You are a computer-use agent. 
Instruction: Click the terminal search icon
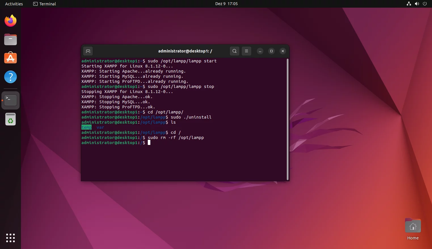pos(234,51)
